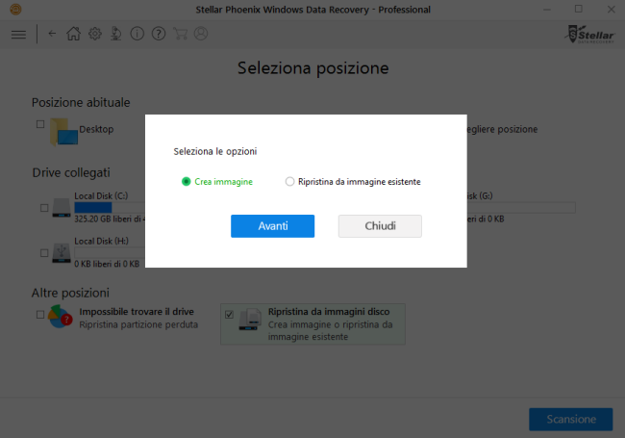Click the shopping cart icon
This screenshot has width=625, height=438.
180,34
